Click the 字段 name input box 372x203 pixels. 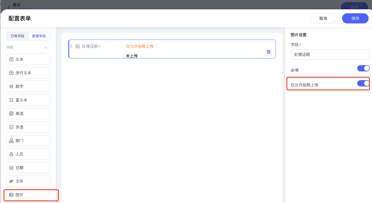(330, 54)
